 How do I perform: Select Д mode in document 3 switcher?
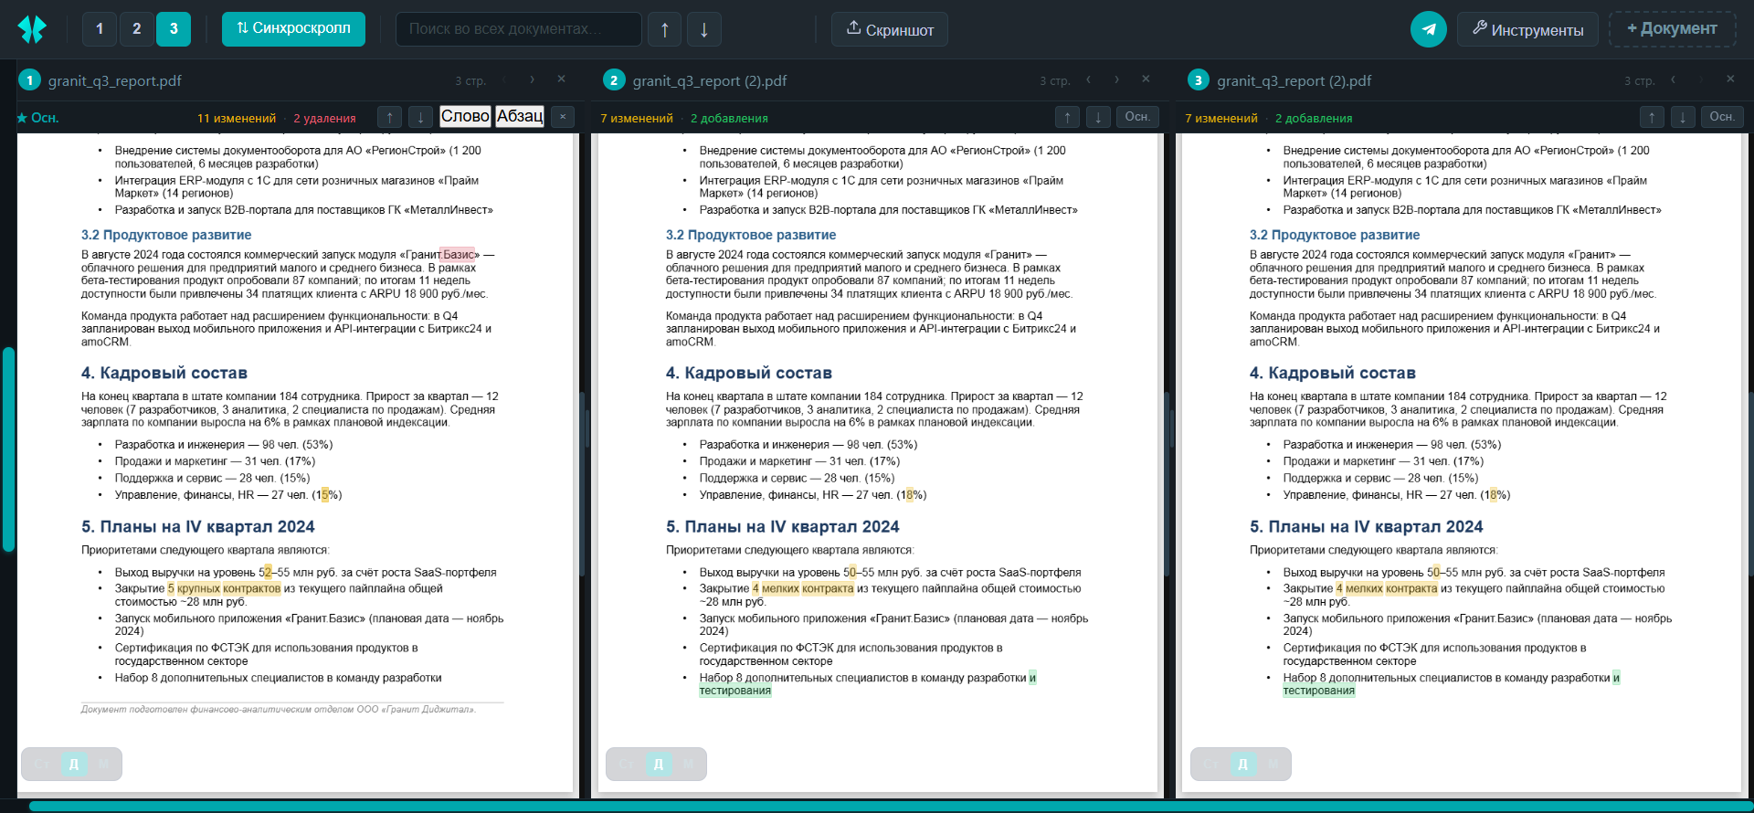coord(1242,764)
